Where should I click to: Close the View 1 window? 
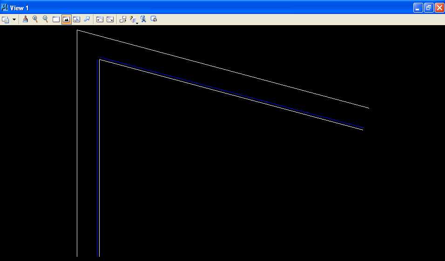(439, 7)
